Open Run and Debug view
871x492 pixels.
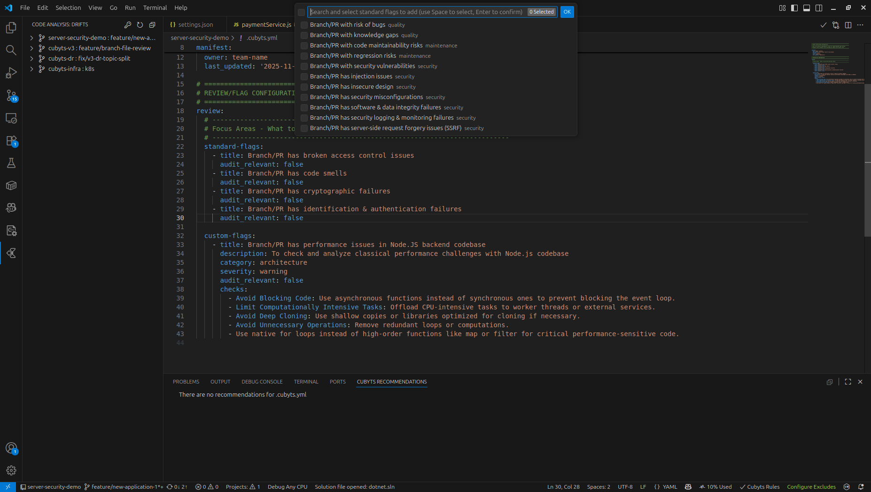click(11, 73)
